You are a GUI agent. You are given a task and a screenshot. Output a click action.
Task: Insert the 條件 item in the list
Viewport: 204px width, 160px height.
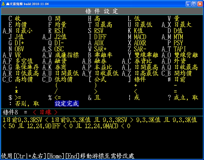point(140,80)
